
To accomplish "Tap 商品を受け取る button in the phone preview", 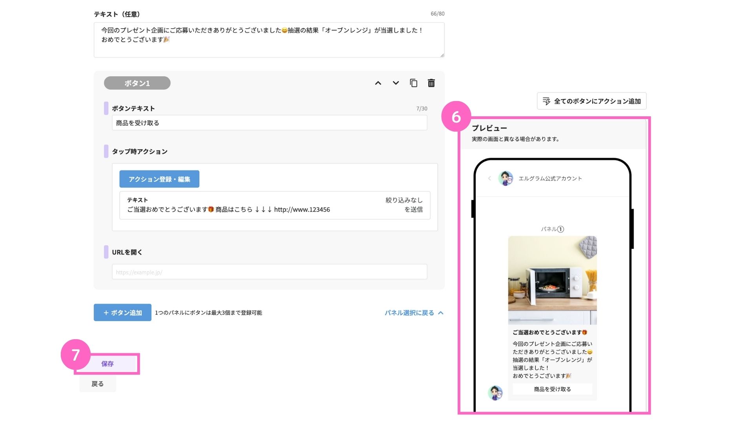I will [x=552, y=389].
